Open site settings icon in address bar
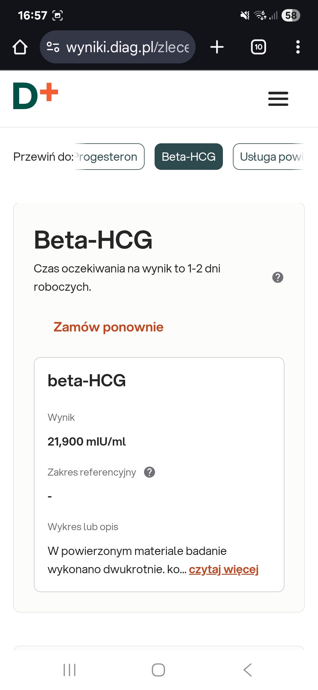 click(53, 47)
